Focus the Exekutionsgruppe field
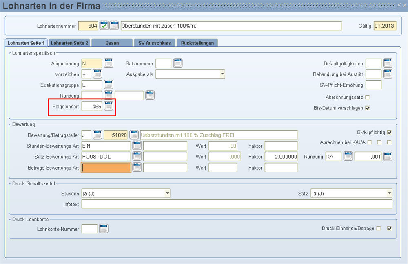The image size is (408, 264). (x=91, y=85)
